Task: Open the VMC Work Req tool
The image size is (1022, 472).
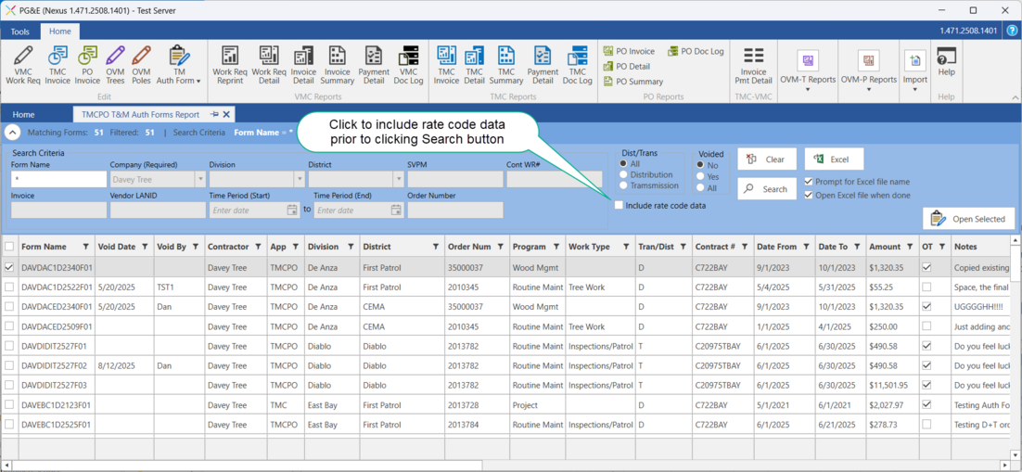Action: [23, 65]
